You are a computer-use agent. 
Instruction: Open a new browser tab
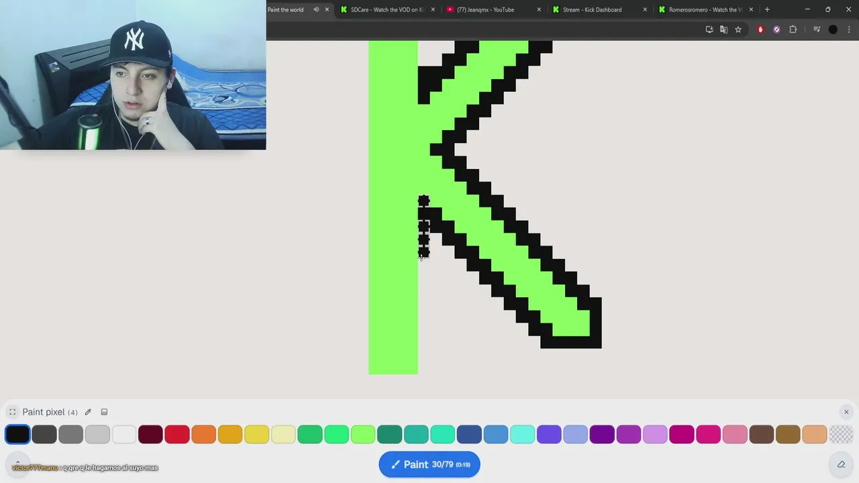(x=767, y=9)
